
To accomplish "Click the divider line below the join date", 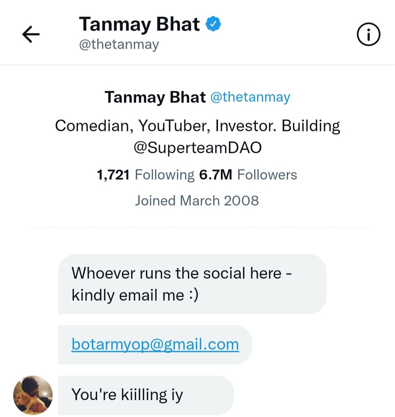I will tap(197, 228).
